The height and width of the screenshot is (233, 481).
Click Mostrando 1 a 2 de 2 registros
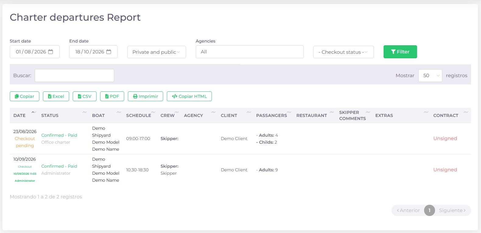pyautogui.click(x=46, y=197)
